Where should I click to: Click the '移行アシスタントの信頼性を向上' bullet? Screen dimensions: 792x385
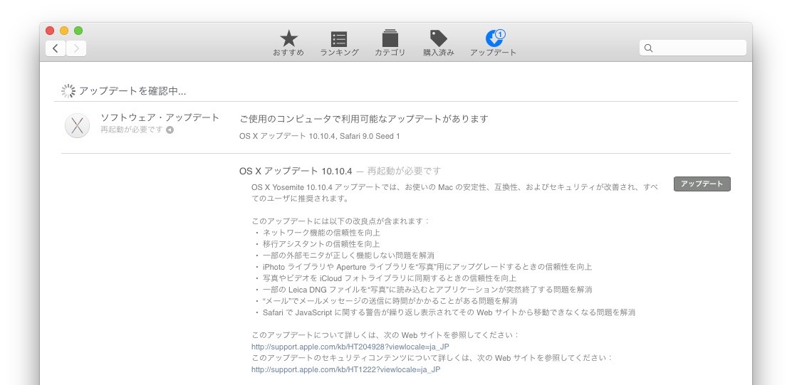coord(321,243)
